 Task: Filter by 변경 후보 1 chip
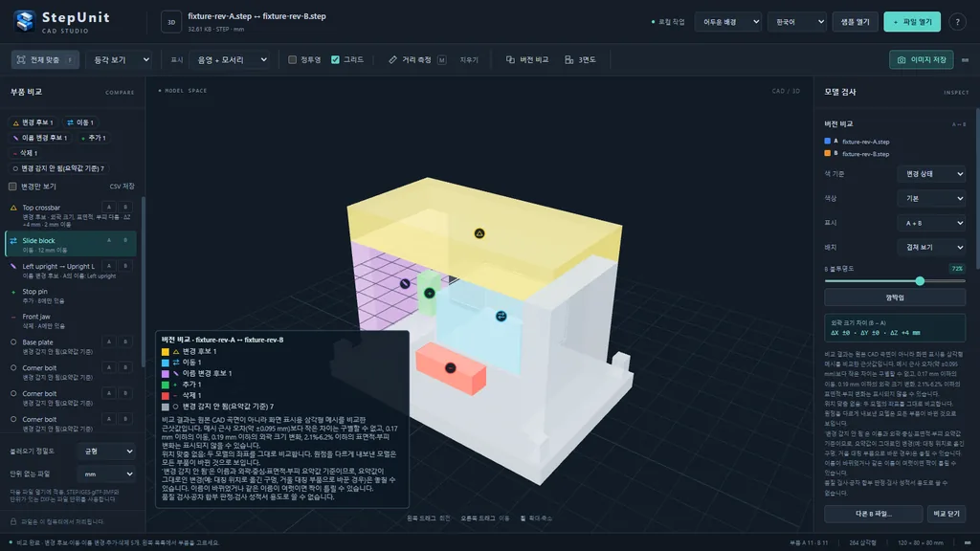coord(33,122)
